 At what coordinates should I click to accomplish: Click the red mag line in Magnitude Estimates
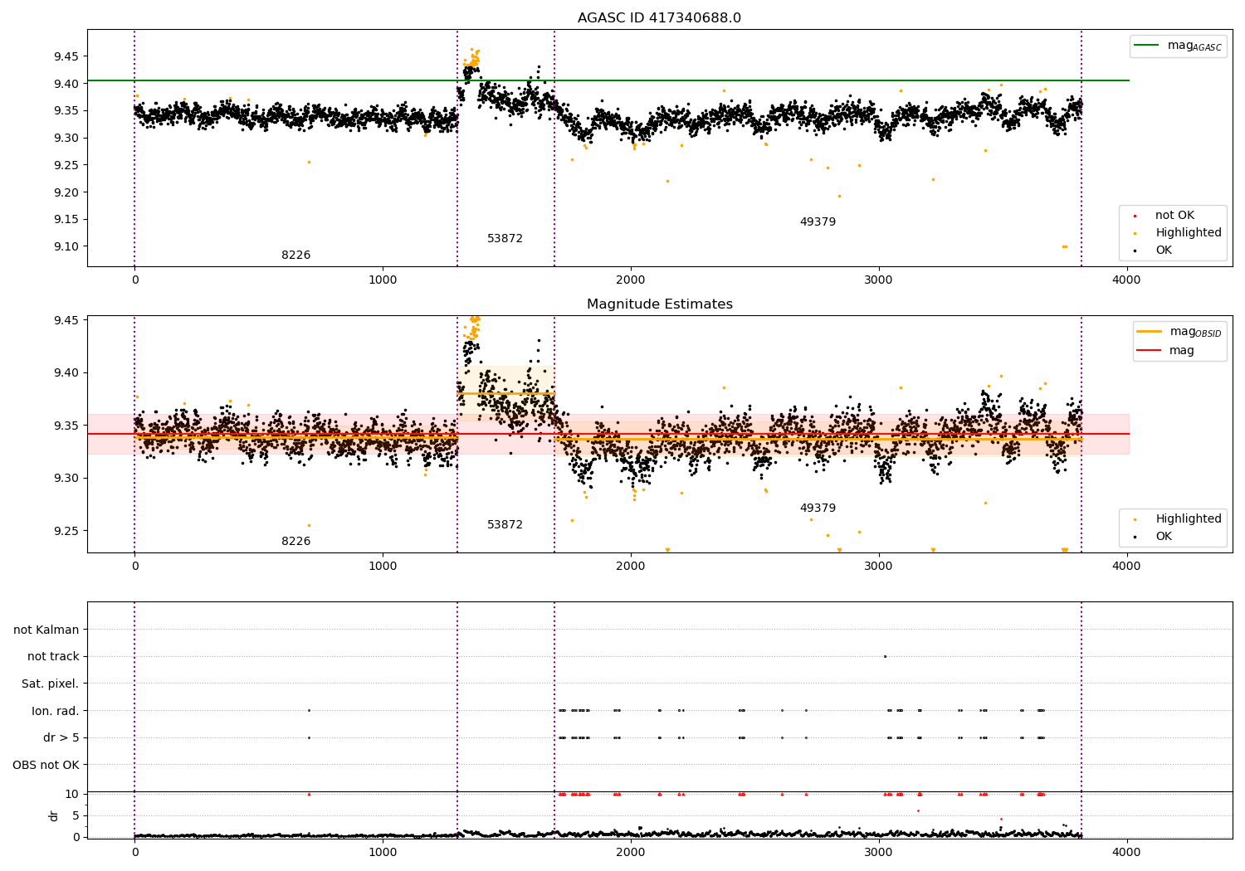(x=608, y=434)
